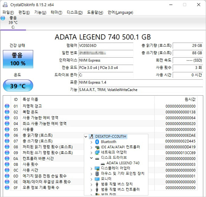The image size is (206, 197).
Task: Click status orb for 07 총 쓰기량
Action: [x=7, y=141]
